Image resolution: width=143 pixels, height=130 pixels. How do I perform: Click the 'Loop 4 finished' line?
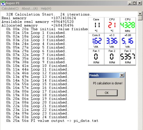[36, 44]
